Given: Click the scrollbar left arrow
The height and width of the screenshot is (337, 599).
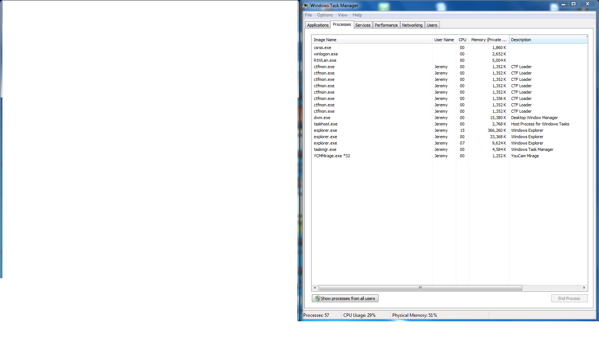Looking at the screenshot, I should click(315, 288).
